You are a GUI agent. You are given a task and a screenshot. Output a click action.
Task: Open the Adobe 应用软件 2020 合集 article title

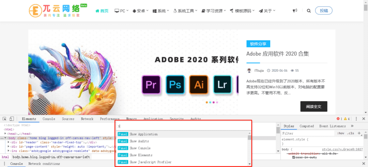pyautogui.click(x=277, y=54)
